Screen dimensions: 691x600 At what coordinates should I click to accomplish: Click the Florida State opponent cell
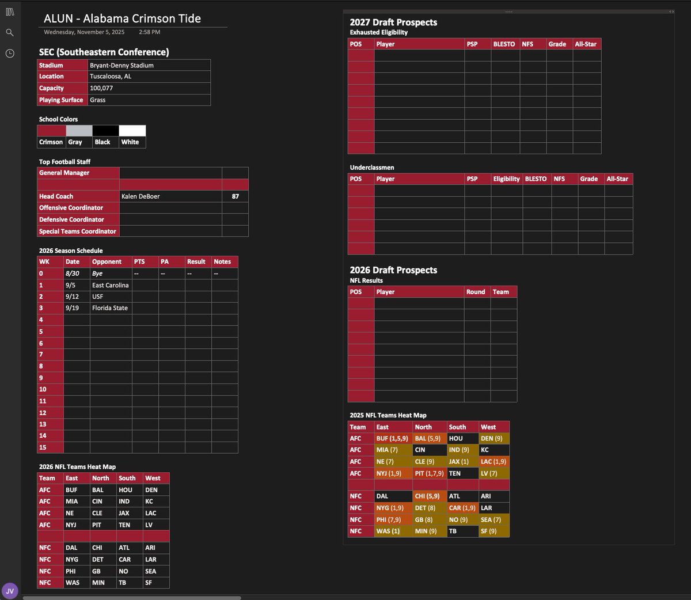pyautogui.click(x=111, y=308)
